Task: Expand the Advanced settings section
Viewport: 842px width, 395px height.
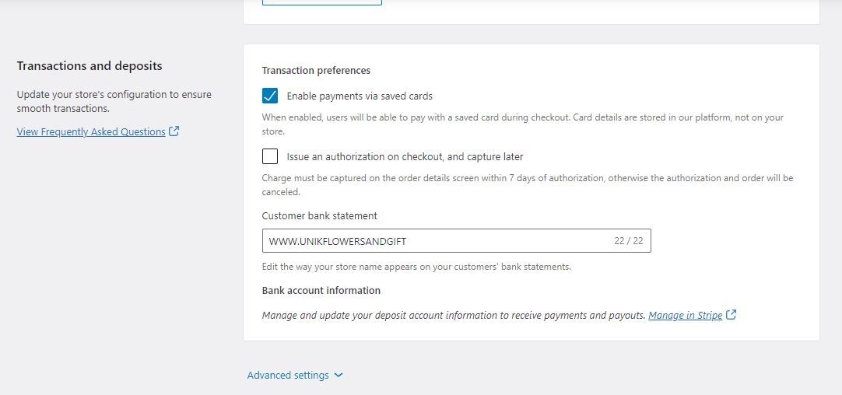Action: pyautogui.click(x=294, y=375)
